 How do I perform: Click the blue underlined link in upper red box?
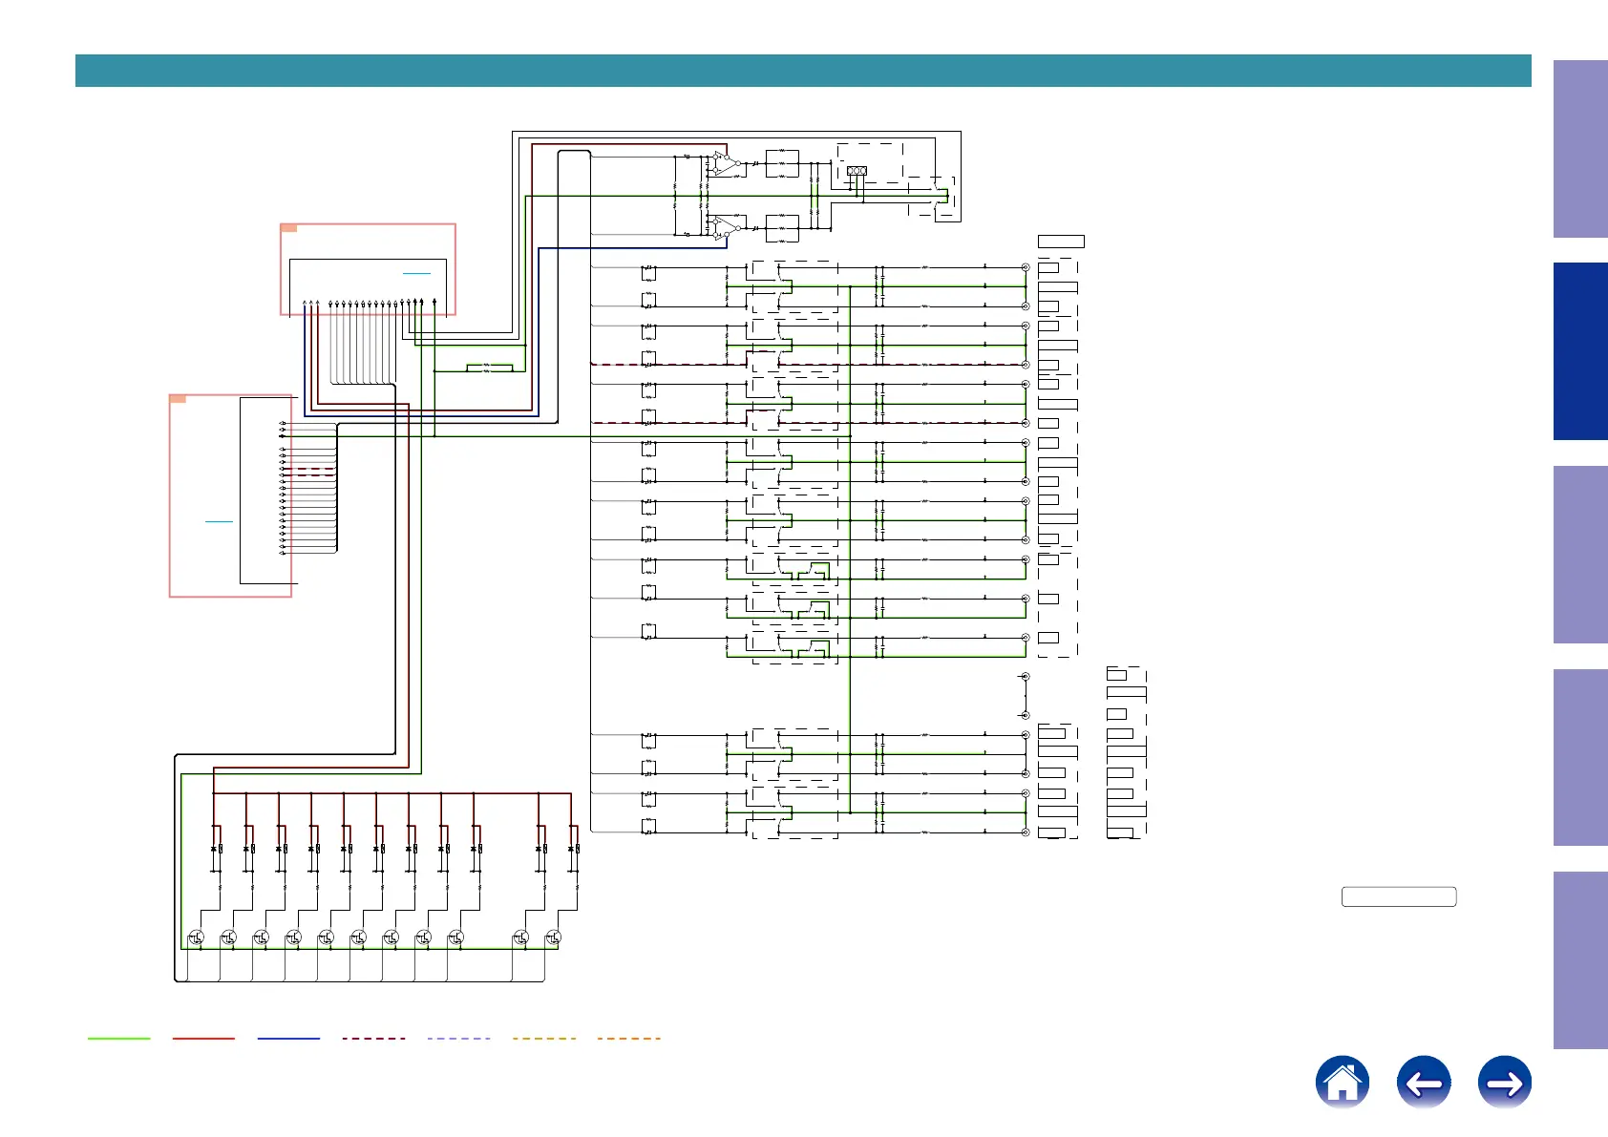[416, 273]
